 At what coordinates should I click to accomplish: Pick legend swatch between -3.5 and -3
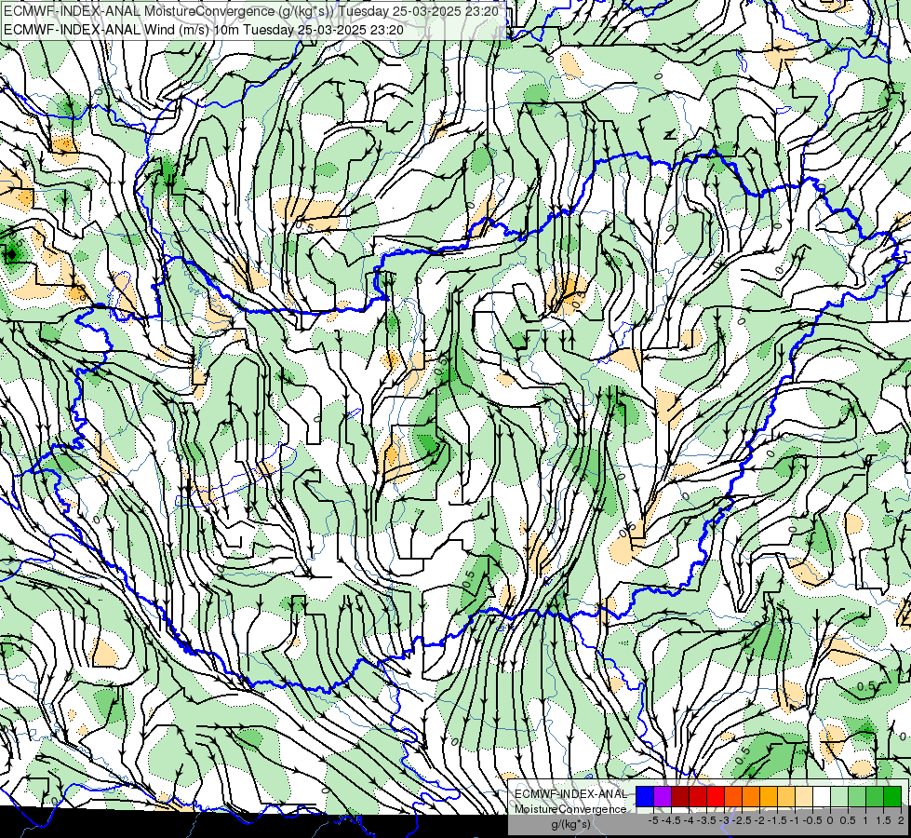tap(716, 796)
